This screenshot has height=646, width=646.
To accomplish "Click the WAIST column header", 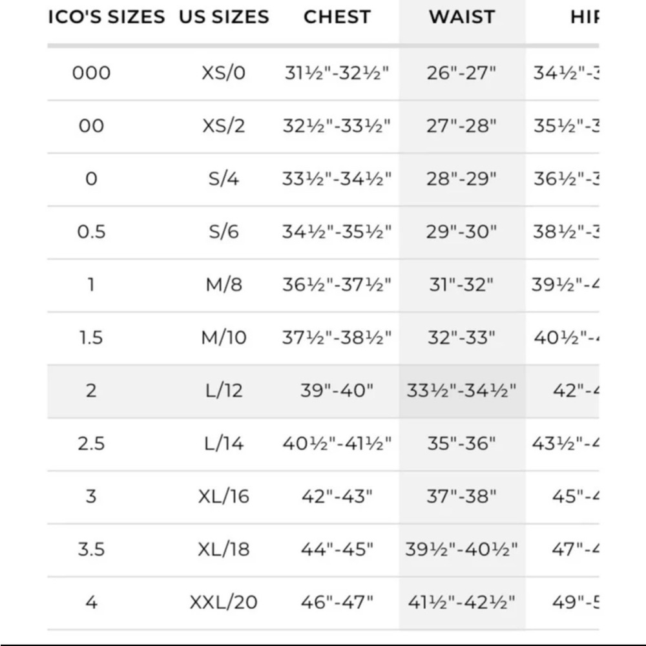I will (x=462, y=17).
